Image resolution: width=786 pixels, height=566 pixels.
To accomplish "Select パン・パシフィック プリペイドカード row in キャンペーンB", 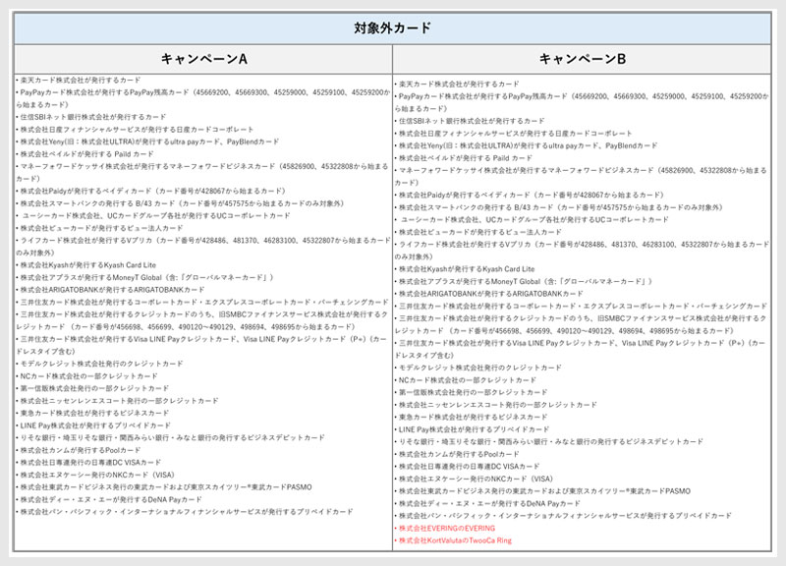I will (x=563, y=516).
